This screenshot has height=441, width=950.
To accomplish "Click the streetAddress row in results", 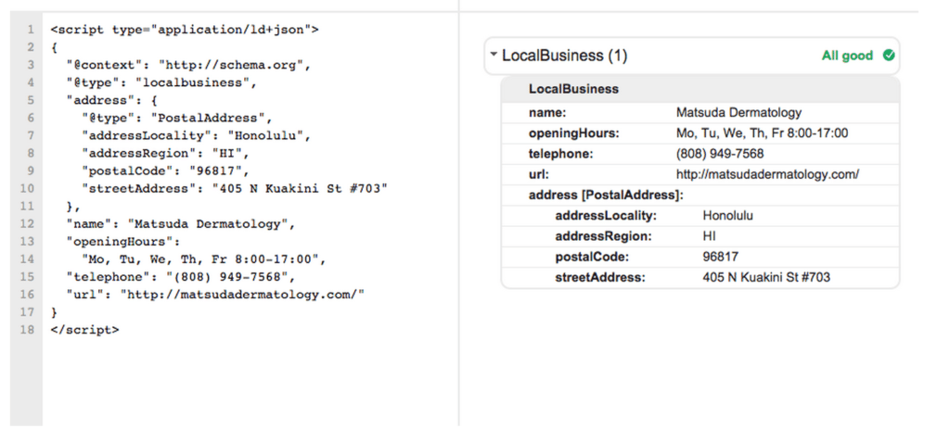I will pos(700,278).
